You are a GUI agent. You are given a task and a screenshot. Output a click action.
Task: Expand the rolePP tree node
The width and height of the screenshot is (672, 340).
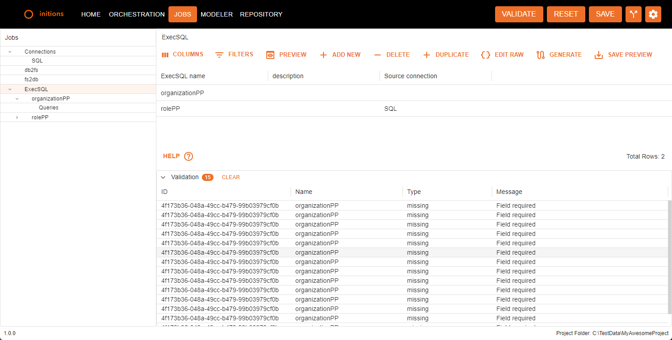pos(17,118)
